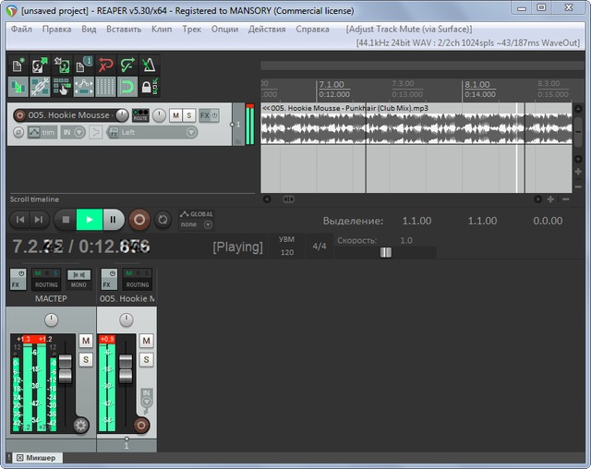
Task: Click the Save project toolbar icon
Action: click(x=62, y=66)
